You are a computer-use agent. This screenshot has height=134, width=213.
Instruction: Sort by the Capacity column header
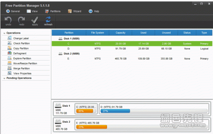(121, 33)
